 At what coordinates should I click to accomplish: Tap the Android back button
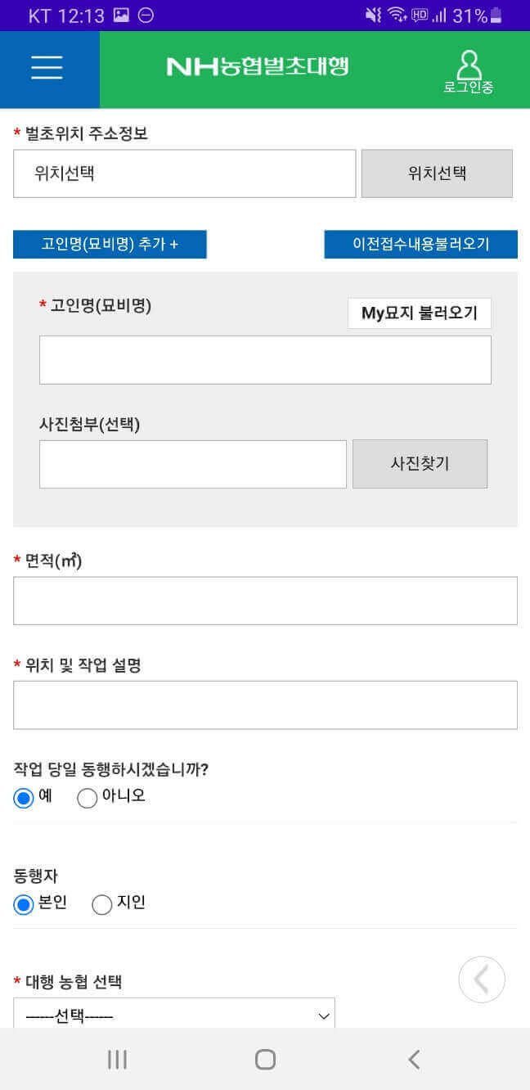[x=413, y=1058]
